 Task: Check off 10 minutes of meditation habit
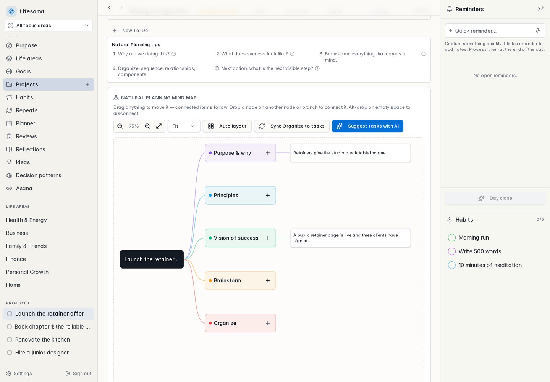[x=452, y=265]
